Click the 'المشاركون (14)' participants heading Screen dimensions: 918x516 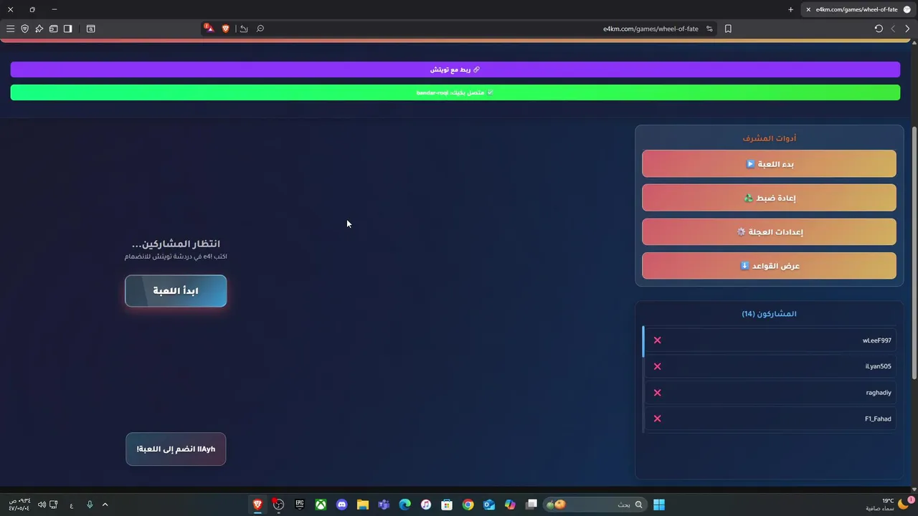point(769,314)
